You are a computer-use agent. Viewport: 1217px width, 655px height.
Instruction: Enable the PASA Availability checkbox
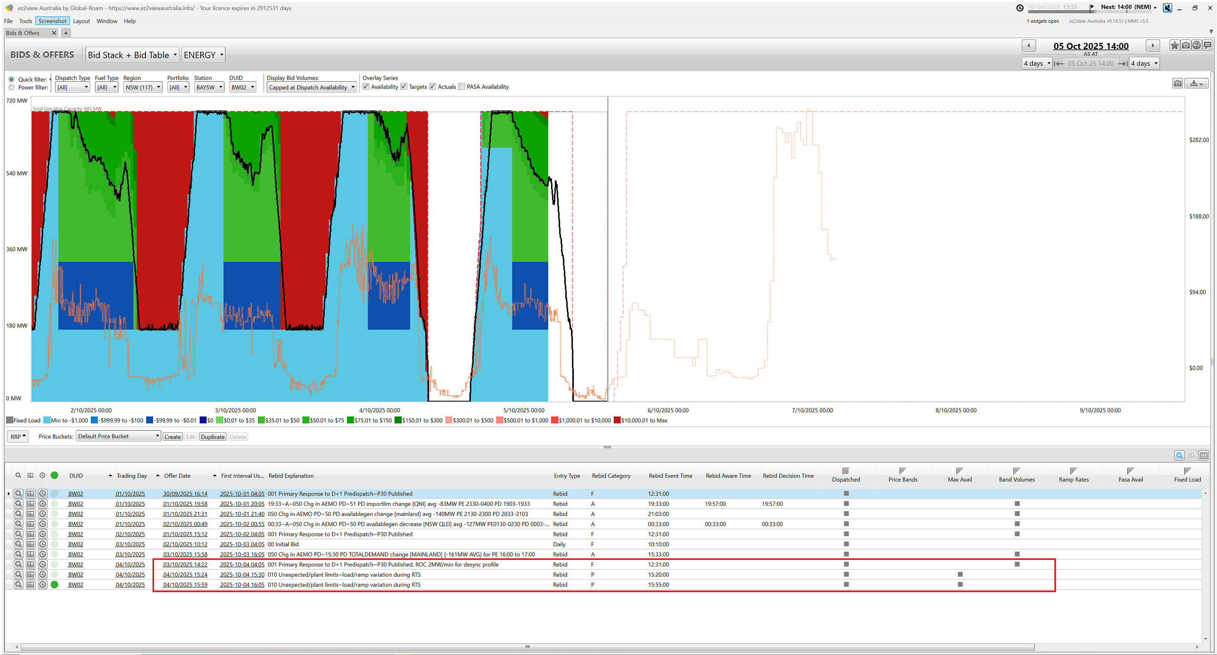point(462,86)
